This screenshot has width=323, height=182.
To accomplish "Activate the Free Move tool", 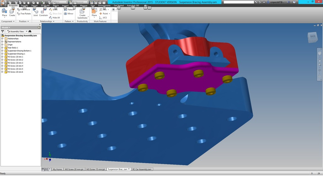I will click(x=24, y=10).
